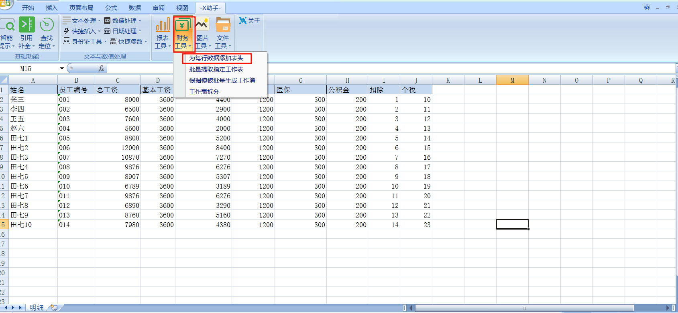Click the 关于 button

coord(250,20)
